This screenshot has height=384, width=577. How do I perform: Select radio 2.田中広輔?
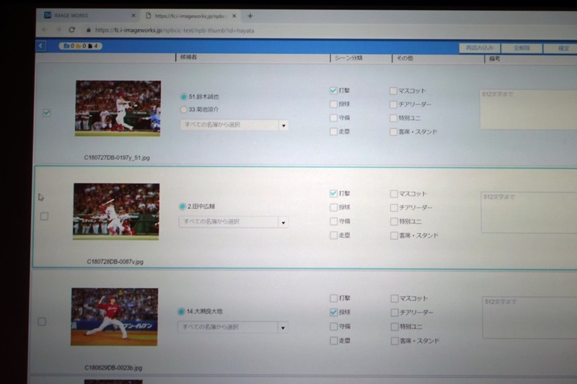[182, 207]
